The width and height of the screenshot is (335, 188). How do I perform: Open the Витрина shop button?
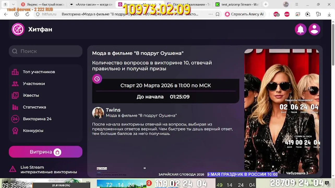pos(46,152)
